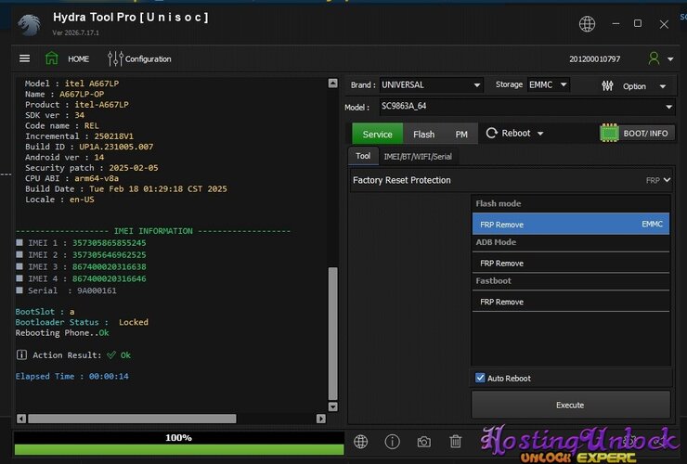
Task: Open the Brand UNIVERSAL dropdown
Action: [431, 85]
